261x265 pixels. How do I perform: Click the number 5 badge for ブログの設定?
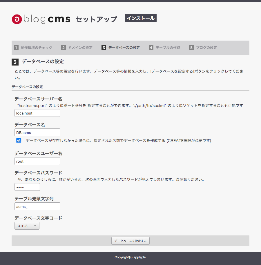click(191, 48)
